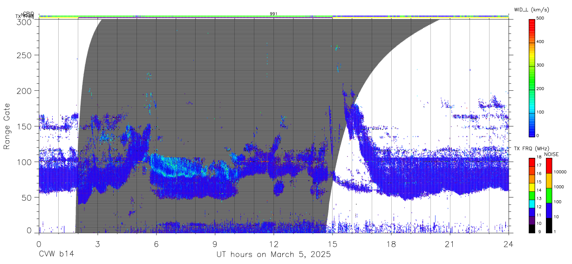
Task: Select the 150 tick on the Range Gate axis
Action: 25,126
